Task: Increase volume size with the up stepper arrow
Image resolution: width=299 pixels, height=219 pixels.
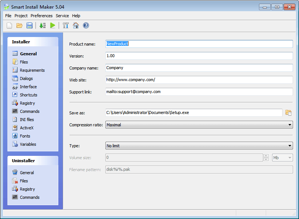Action: 266,156
